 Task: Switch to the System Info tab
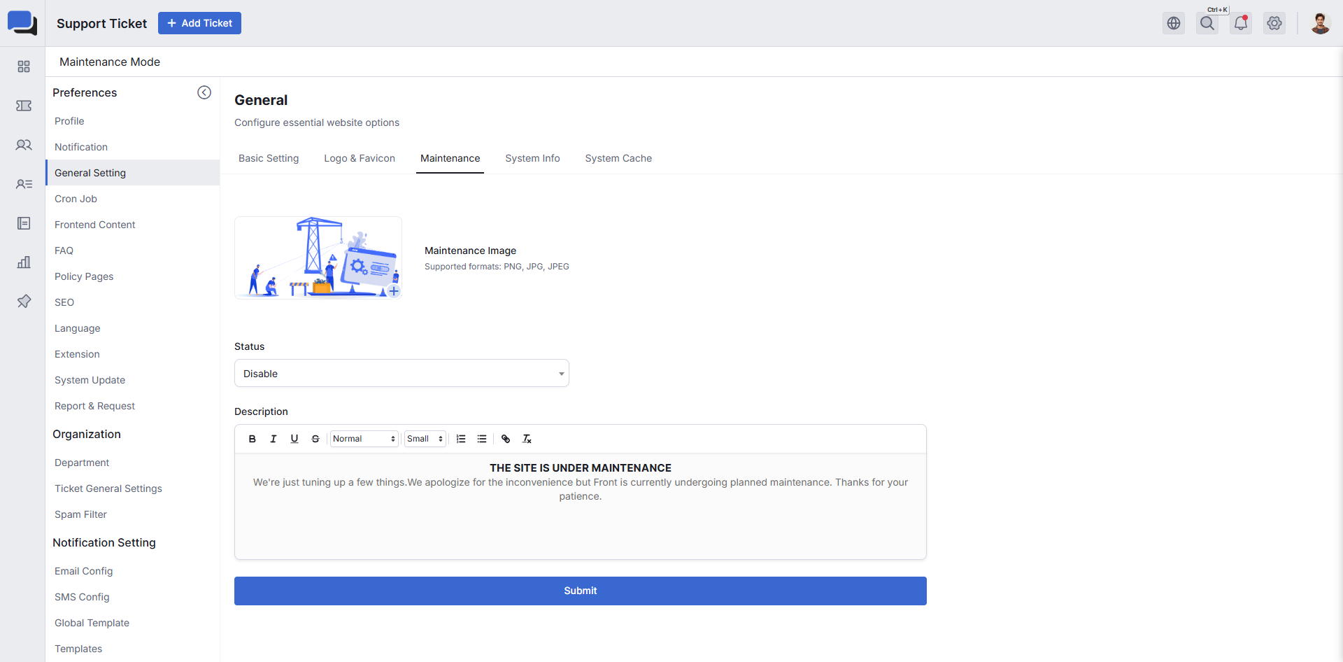pos(532,158)
